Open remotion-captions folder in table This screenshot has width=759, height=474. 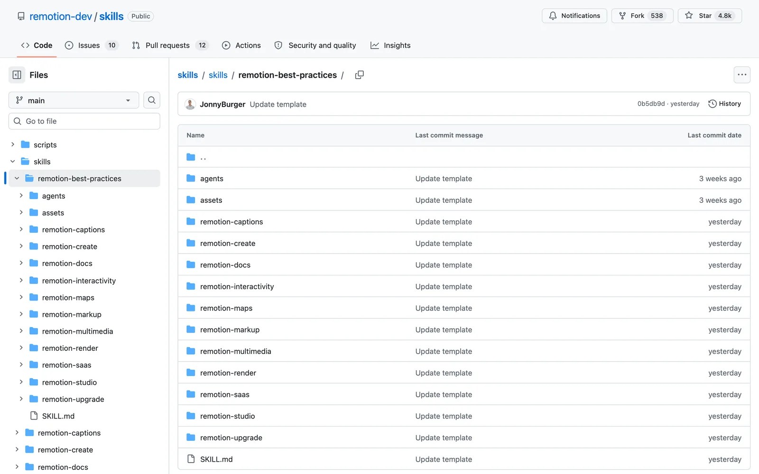[231, 222]
